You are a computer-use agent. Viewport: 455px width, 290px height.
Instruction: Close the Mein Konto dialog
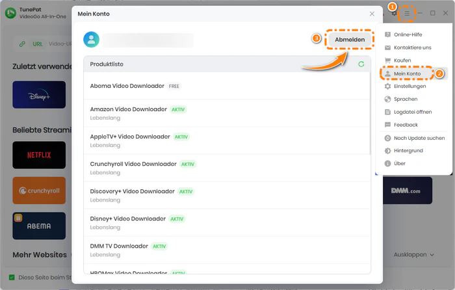tap(372, 14)
